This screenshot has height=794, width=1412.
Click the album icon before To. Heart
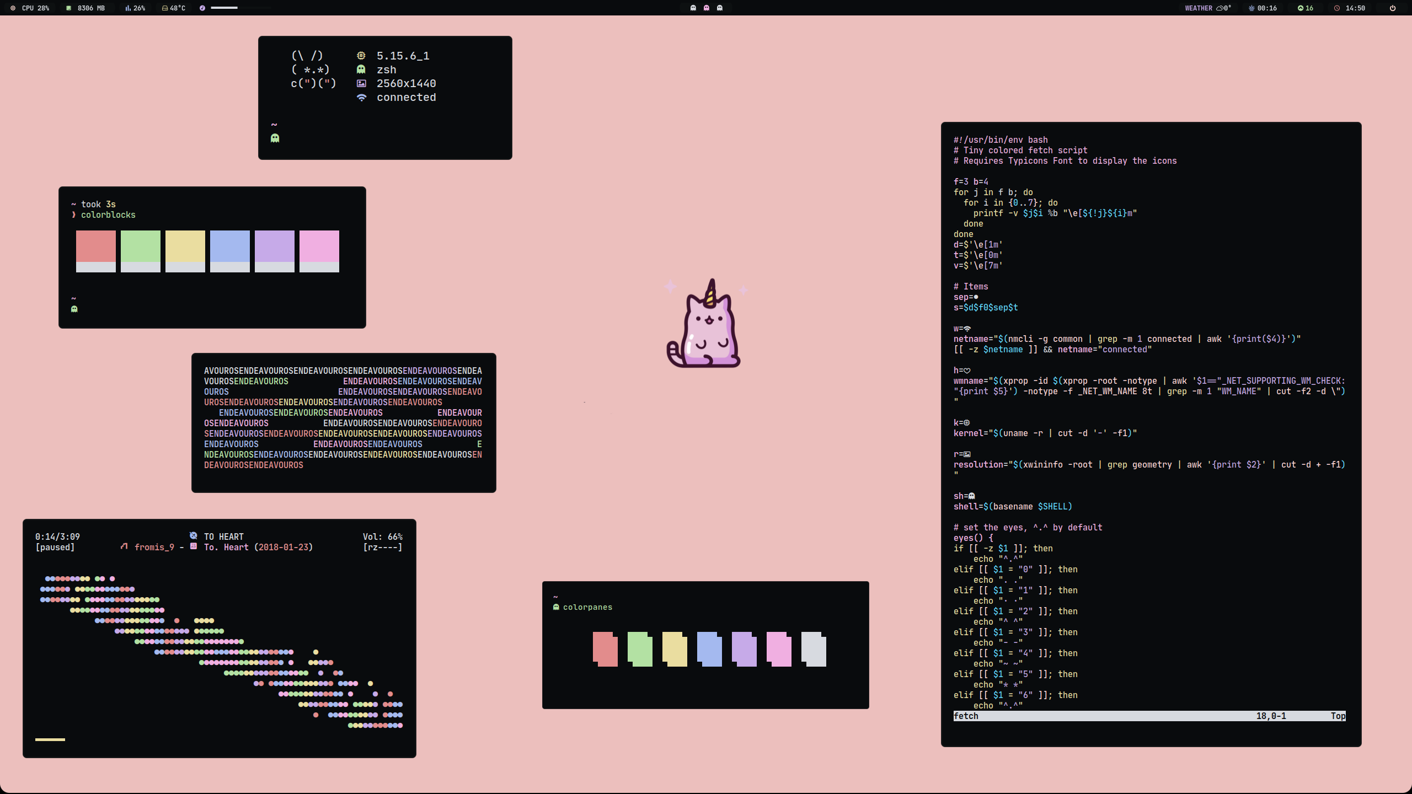click(194, 546)
